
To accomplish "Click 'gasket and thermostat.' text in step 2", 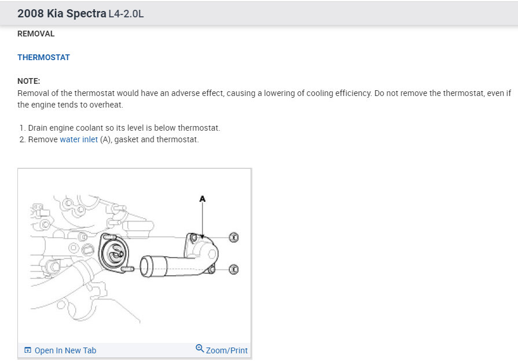I will (x=157, y=139).
